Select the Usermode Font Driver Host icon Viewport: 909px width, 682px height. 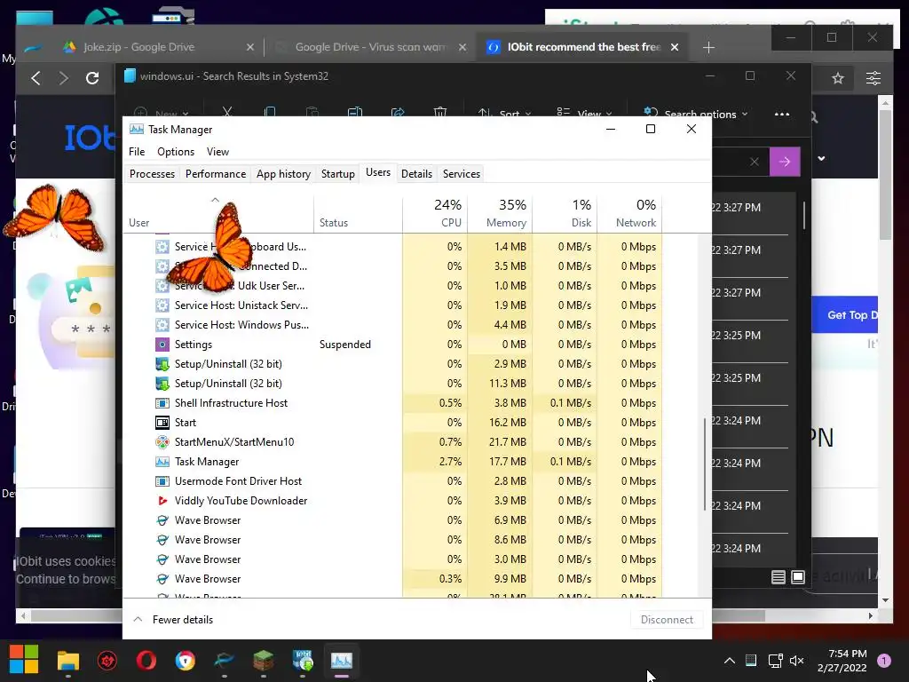[162, 481]
